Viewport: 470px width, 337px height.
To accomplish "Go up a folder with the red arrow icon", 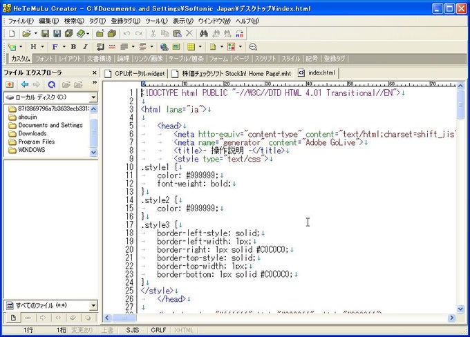I will (x=10, y=84).
